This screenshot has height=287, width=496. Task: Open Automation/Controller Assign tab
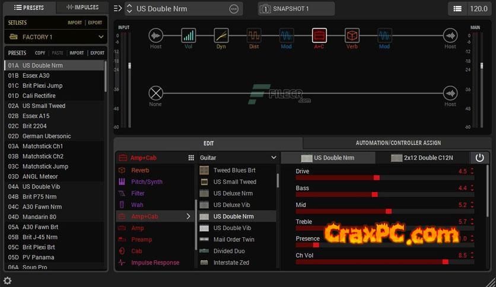click(x=398, y=143)
